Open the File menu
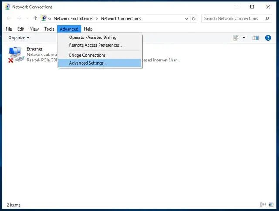 [9, 29]
